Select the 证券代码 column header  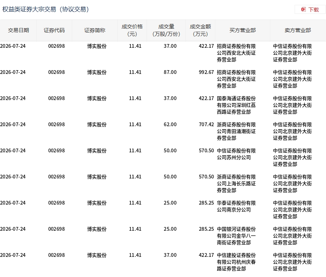(54, 30)
